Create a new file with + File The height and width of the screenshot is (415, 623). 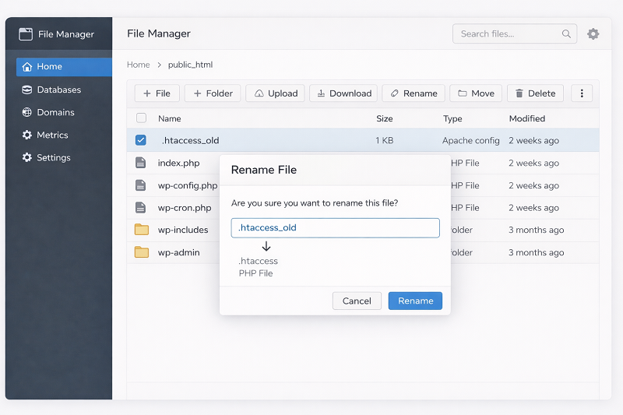click(157, 93)
